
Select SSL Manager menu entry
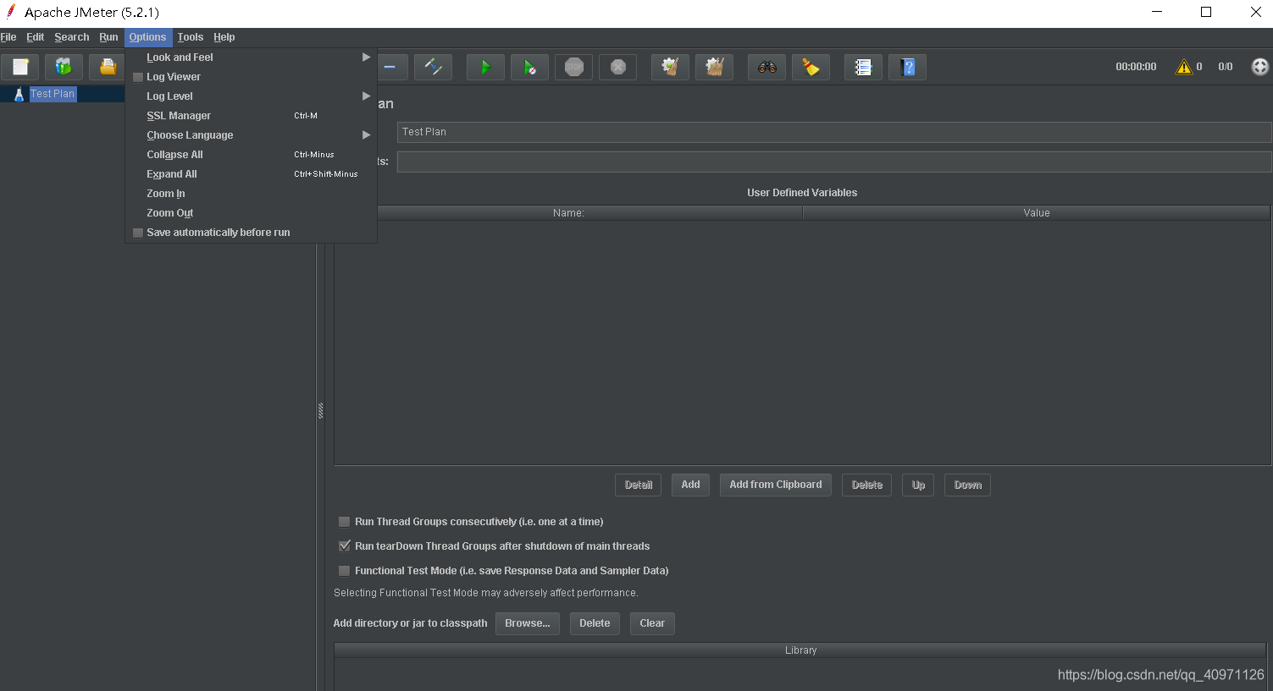(x=251, y=116)
